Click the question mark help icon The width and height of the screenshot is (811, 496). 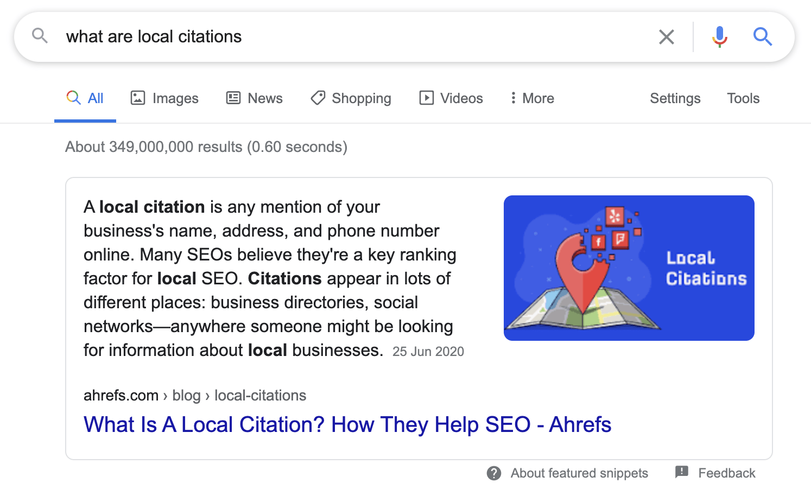[x=494, y=473]
